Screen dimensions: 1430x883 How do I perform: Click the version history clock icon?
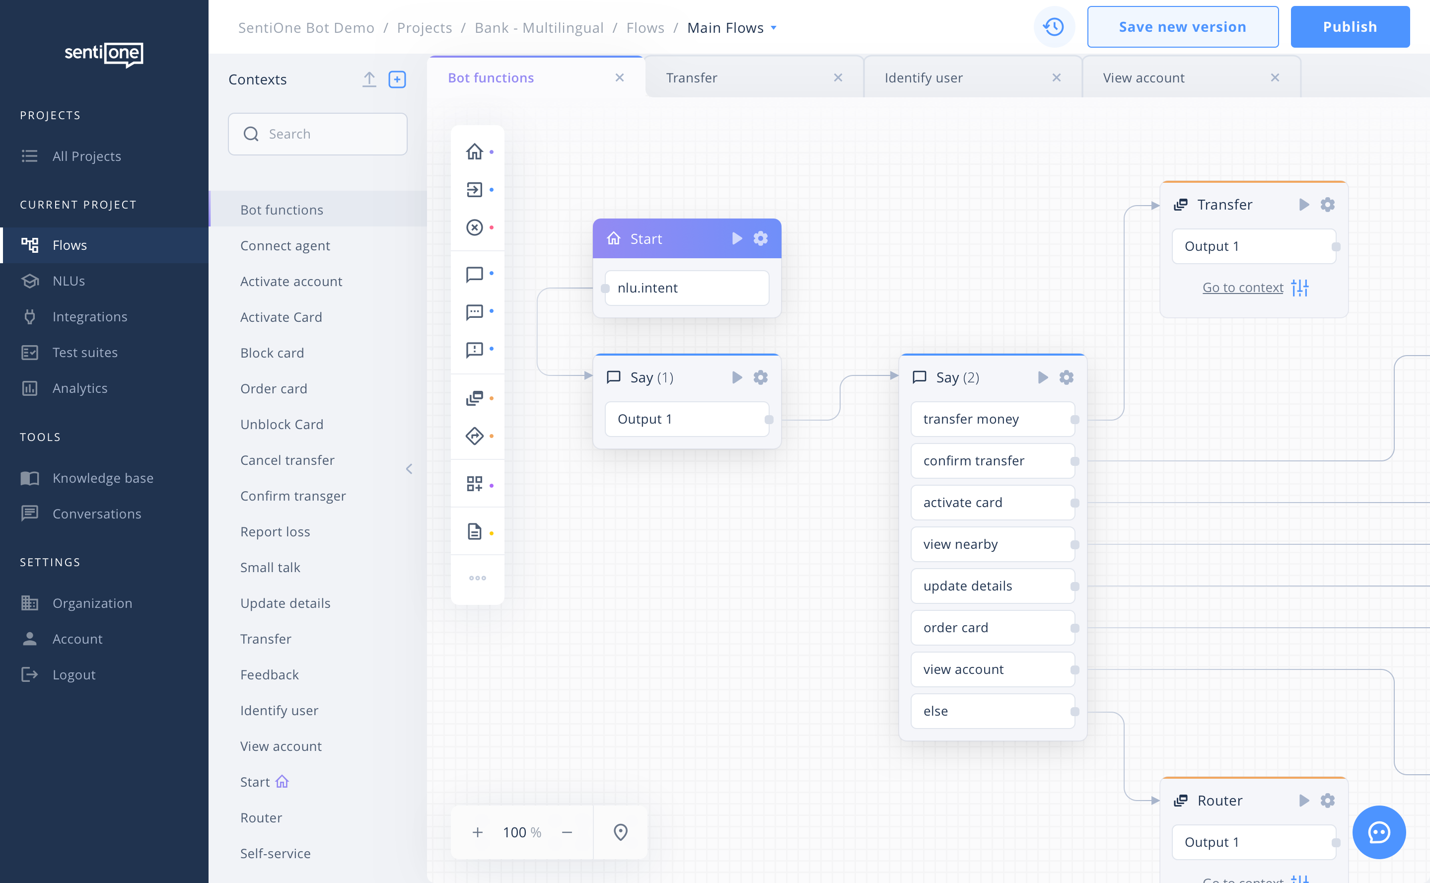tap(1054, 27)
